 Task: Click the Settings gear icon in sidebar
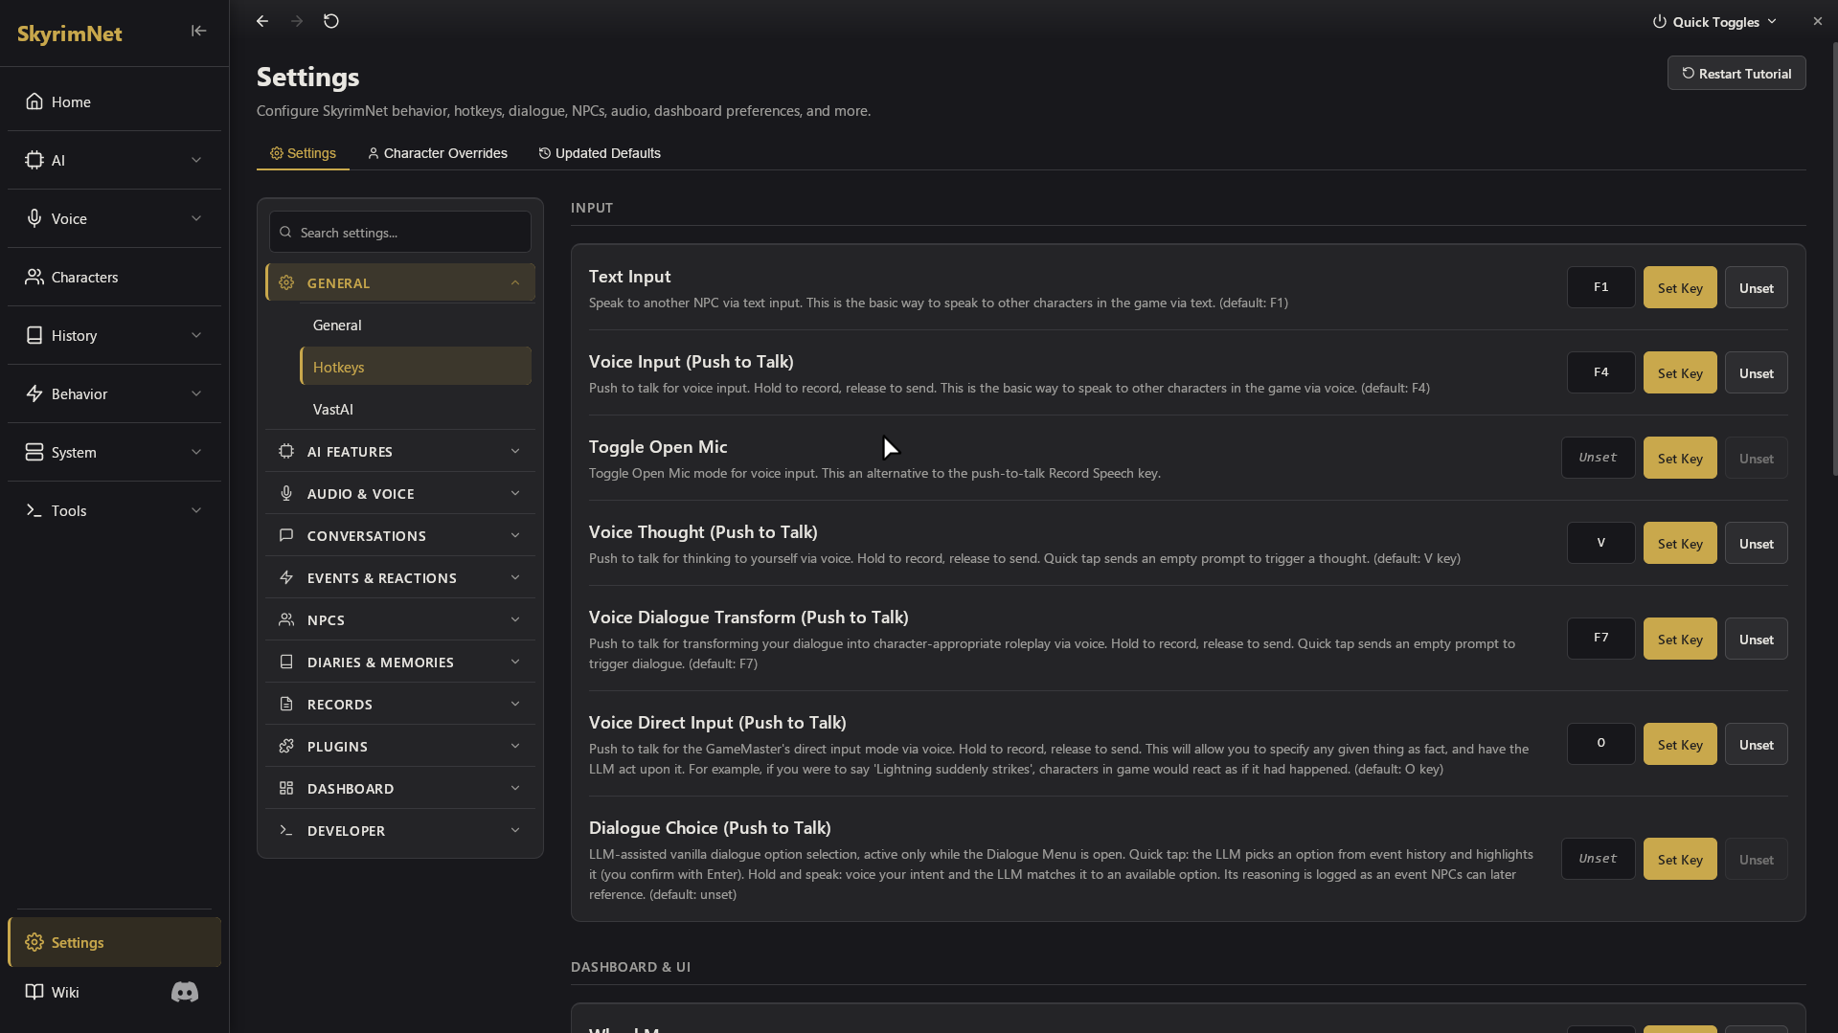(x=34, y=942)
